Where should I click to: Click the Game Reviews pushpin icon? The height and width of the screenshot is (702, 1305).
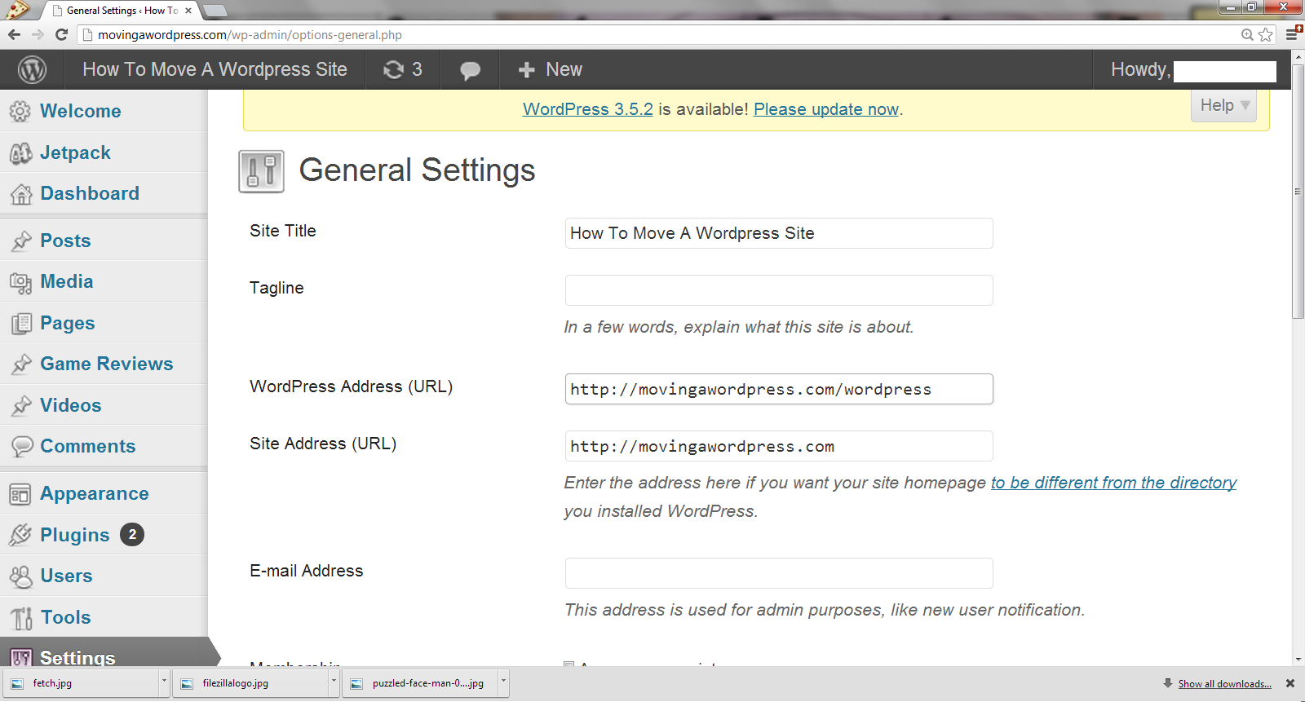click(21, 364)
